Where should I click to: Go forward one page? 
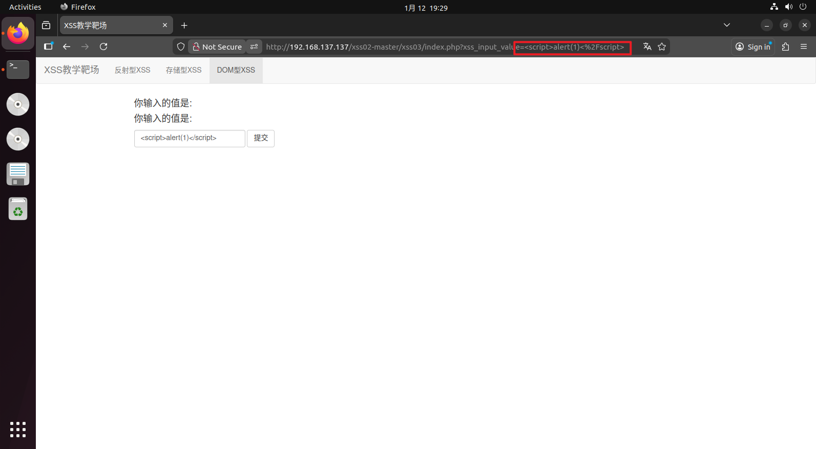pyautogui.click(x=85, y=47)
